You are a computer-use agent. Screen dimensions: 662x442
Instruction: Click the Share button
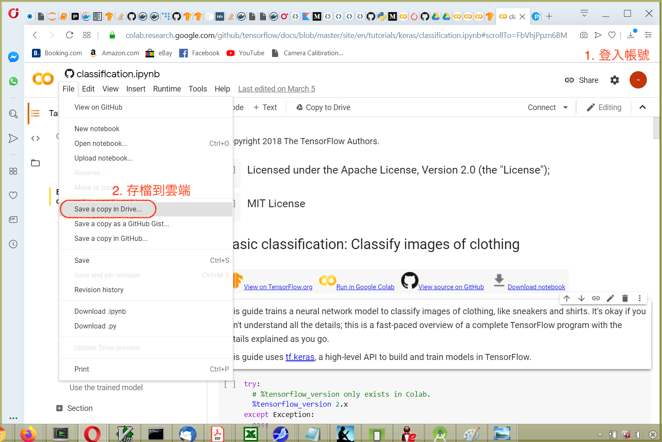pos(581,80)
